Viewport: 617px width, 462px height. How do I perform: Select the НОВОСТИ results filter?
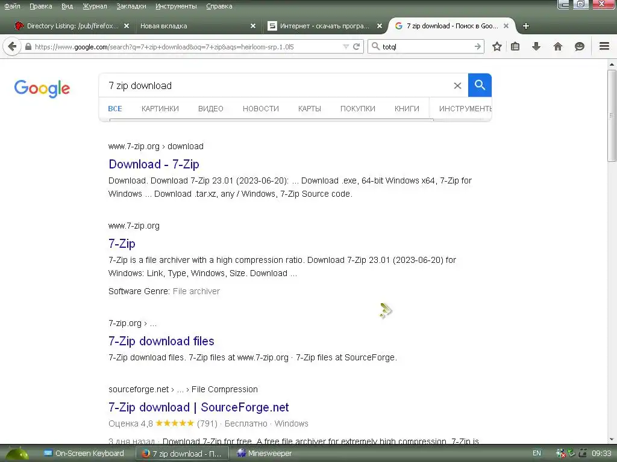pos(260,109)
